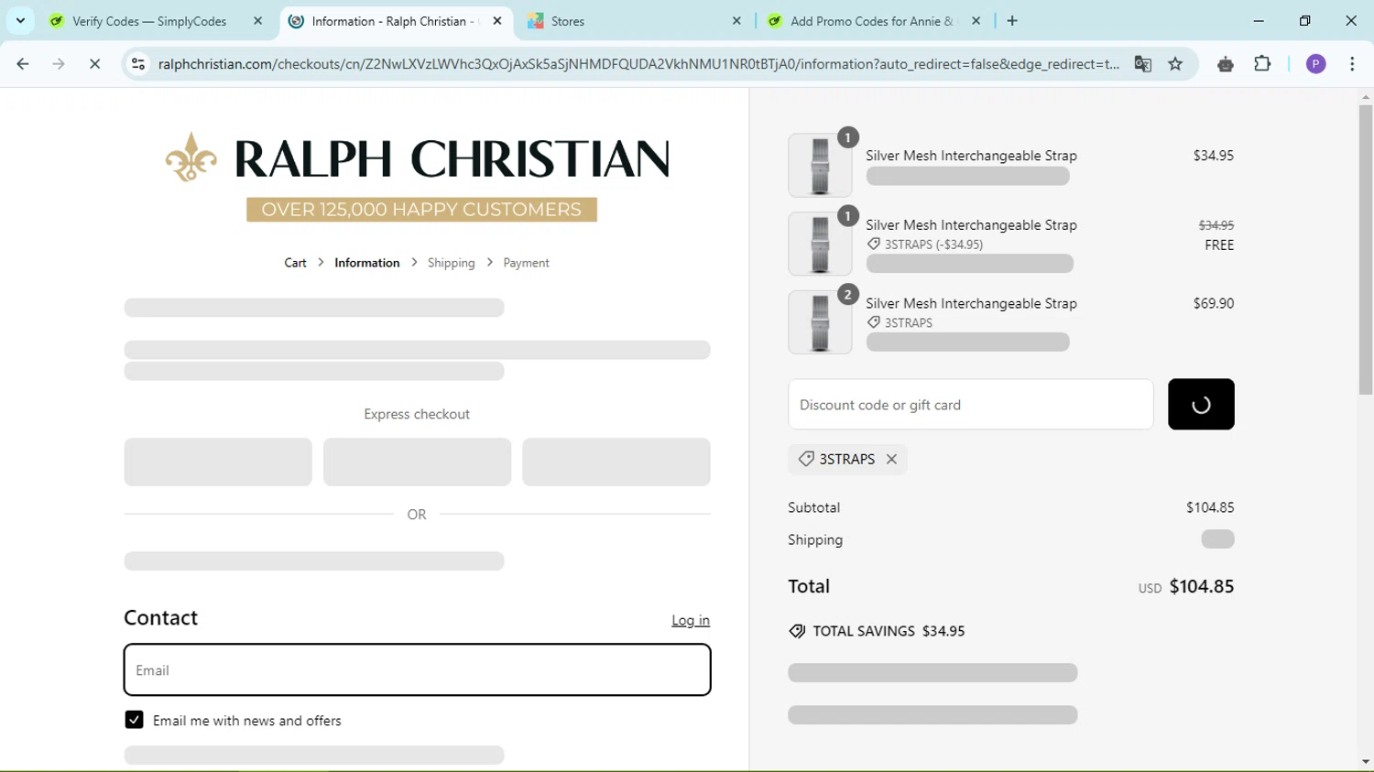Click the Subtotal label

coord(813,507)
